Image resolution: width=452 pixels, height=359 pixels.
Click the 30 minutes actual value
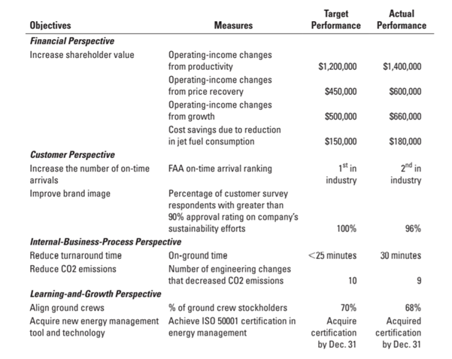point(400,256)
